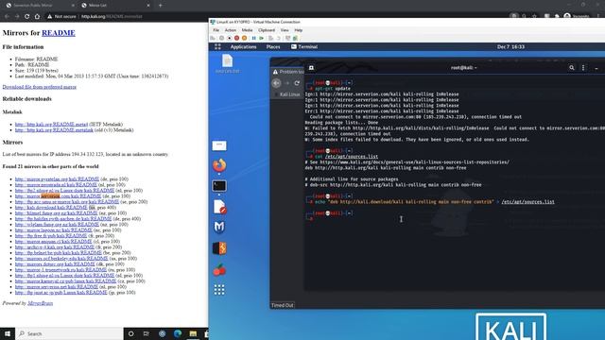
Task: Click the Windows taskbar Search box
Action: click(x=69, y=333)
